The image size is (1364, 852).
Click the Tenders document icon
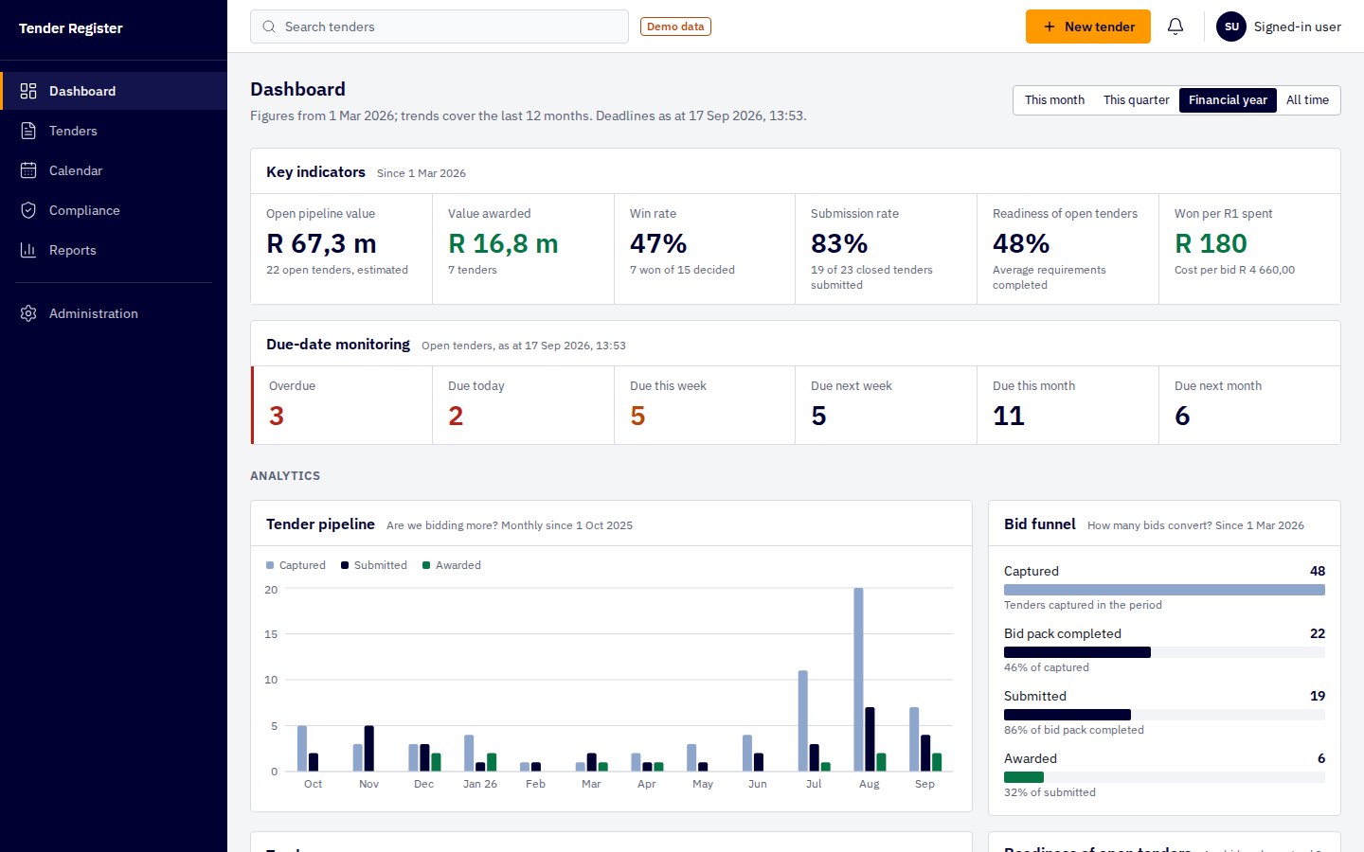[x=28, y=131]
